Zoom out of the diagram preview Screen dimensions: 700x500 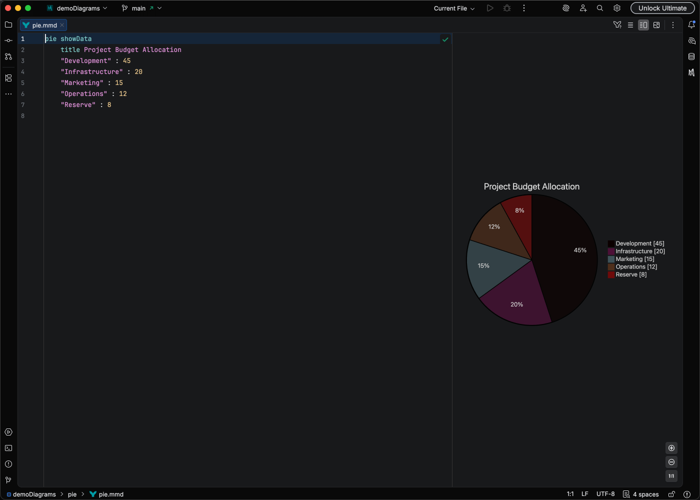pos(671,462)
